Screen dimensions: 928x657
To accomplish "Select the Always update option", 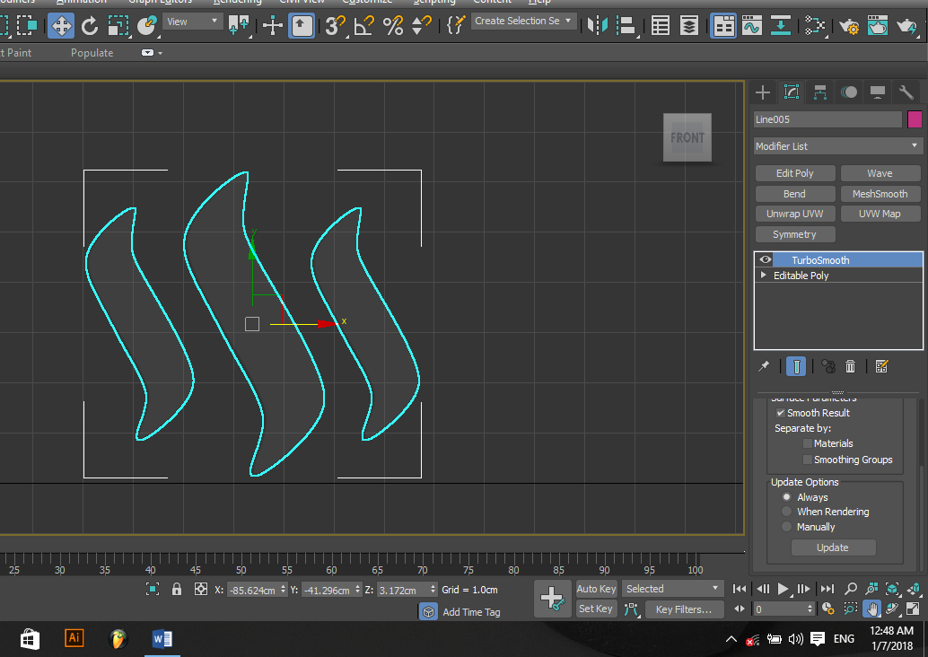I will (786, 496).
